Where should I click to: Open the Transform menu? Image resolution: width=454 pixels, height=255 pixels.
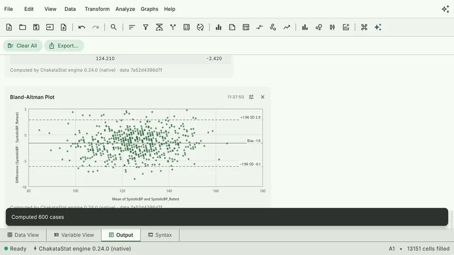click(x=97, y=9)
